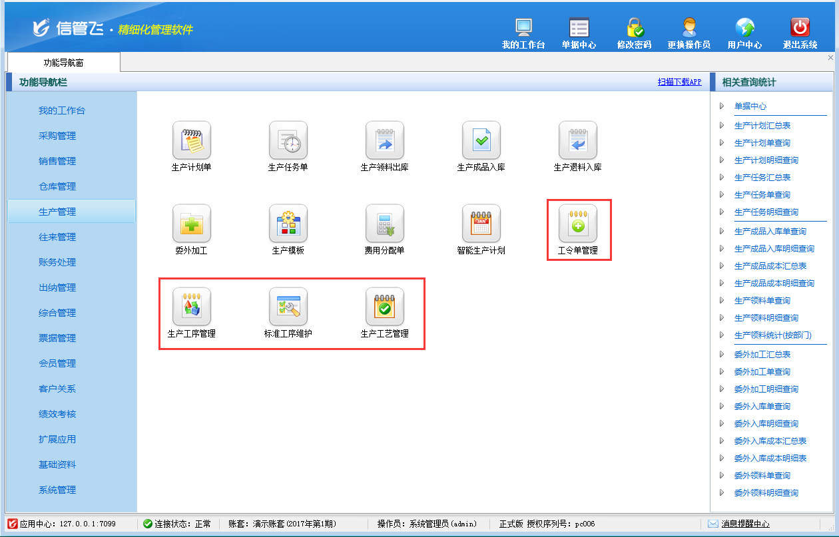Expand the 委外加工汇总表 triangle
The height and width of the screenshot is (537, 839).
tap(721, 355)
